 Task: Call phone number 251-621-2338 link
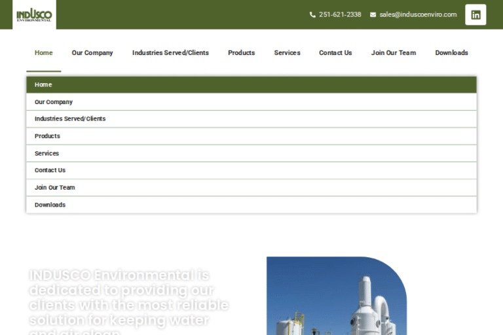[340, 14]
